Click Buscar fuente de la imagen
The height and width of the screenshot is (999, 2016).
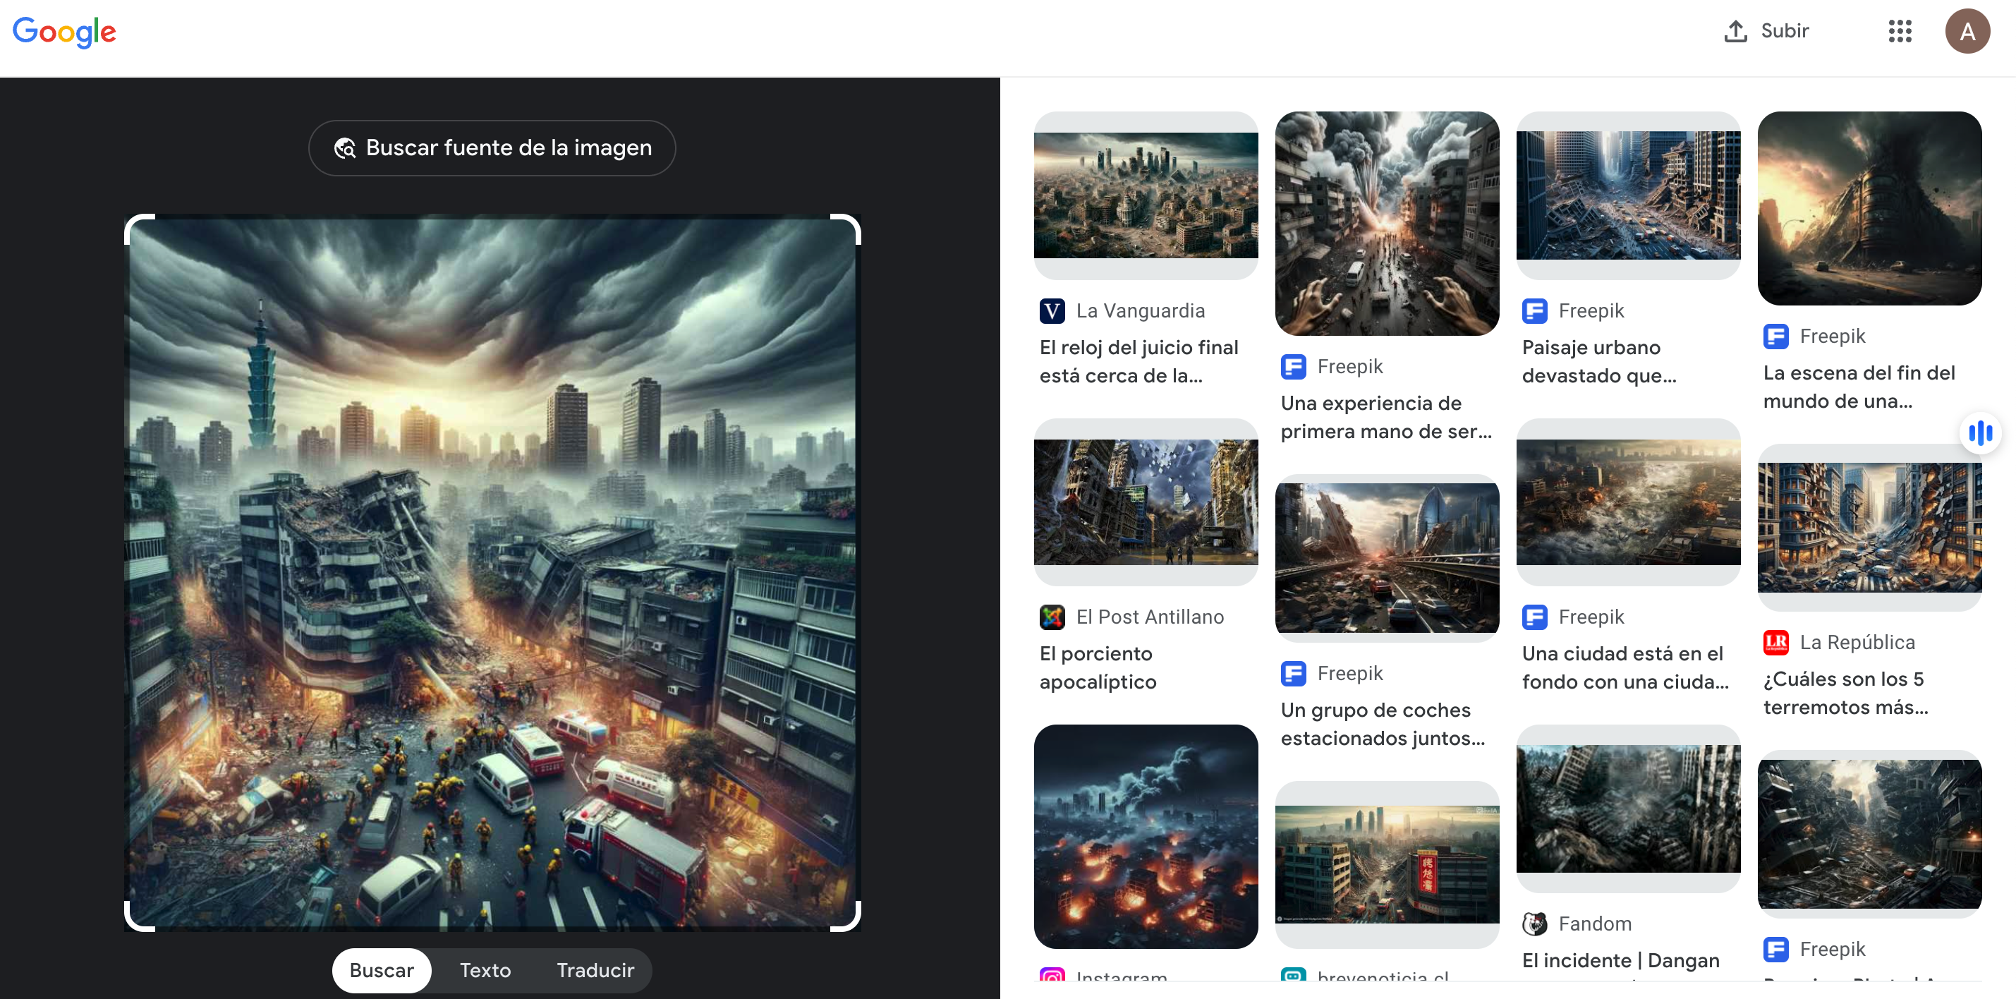[x=492, y=148]
